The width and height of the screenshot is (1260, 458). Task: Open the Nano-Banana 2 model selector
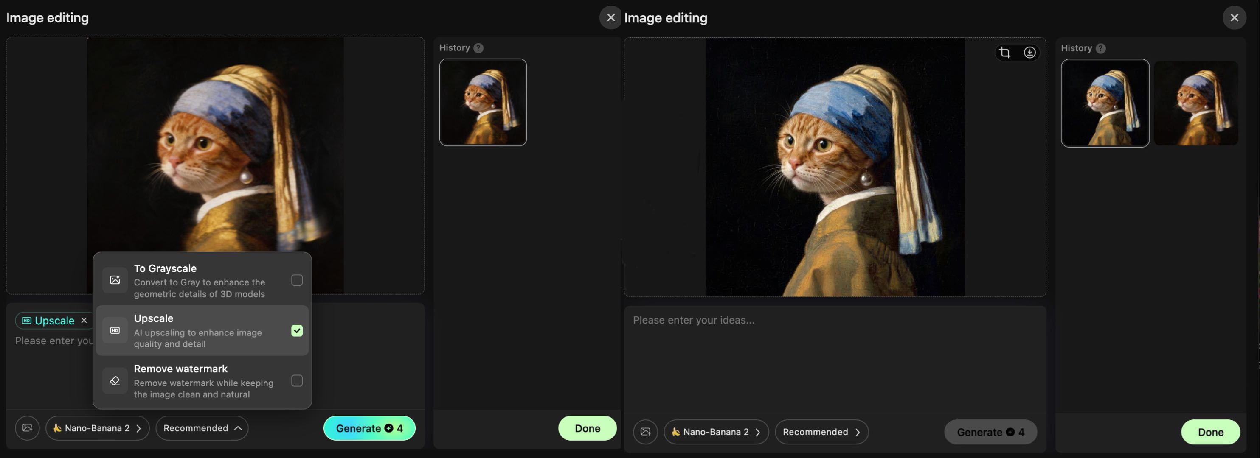[x=97, y=428]
